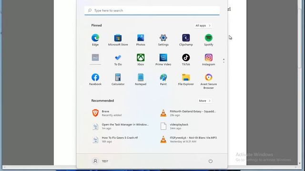Launch the Xbox app

tap(141, 60)
